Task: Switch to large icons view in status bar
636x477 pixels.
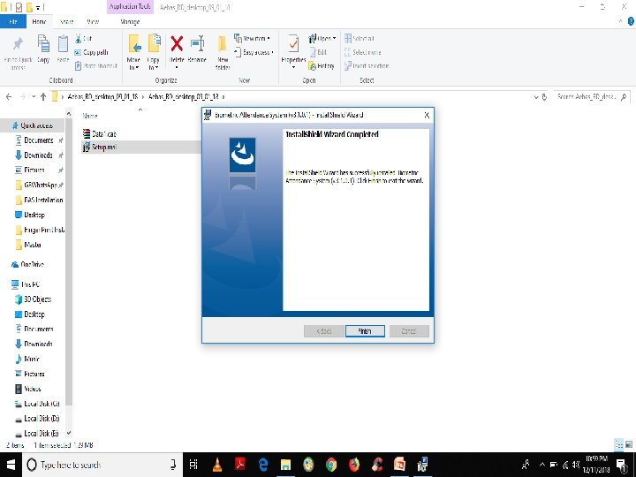Action: click(x=629, y=445)
